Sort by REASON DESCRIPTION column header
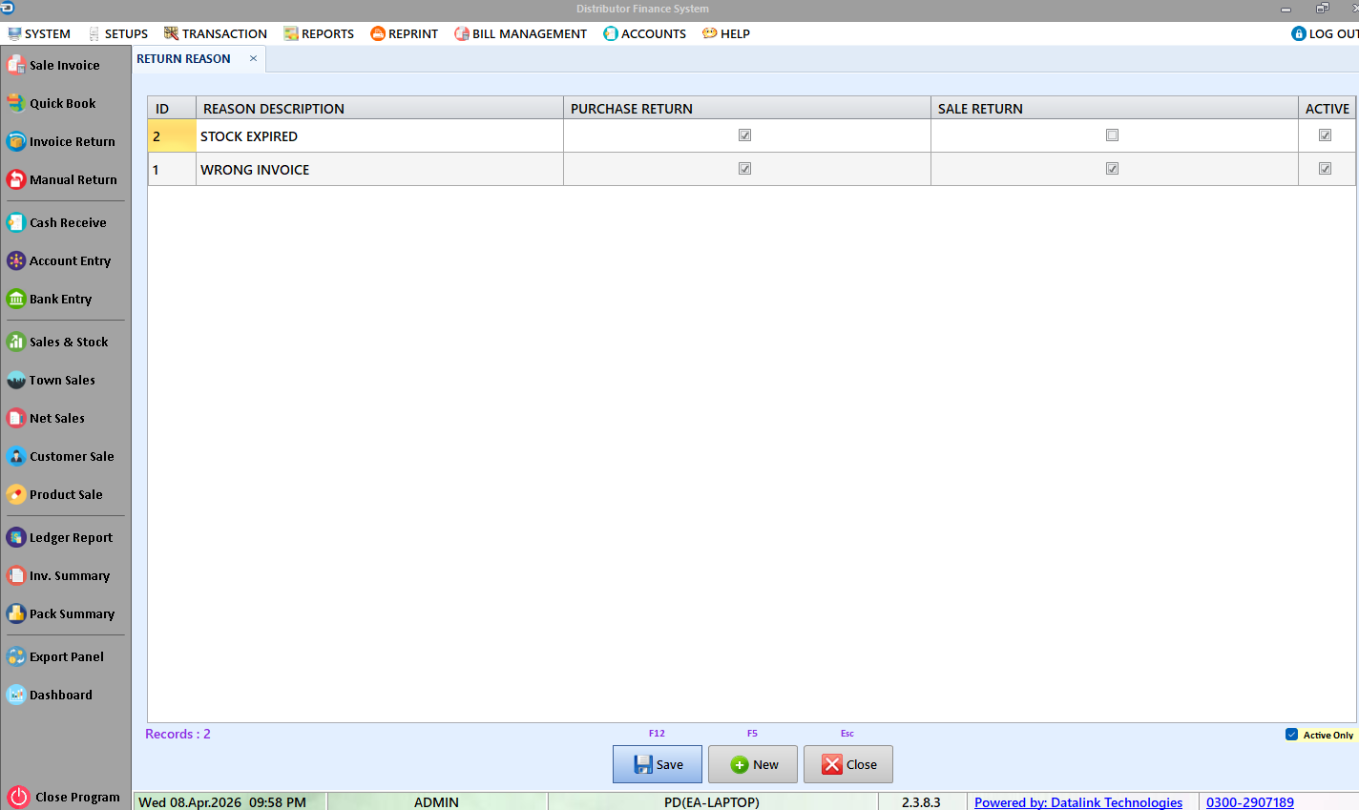1359x810 pixels. click(x=380, y=108)
